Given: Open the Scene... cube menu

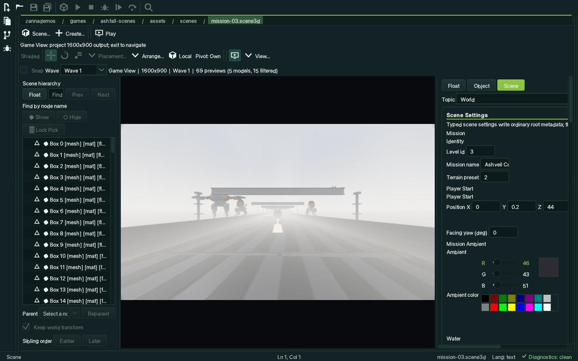Looking at the screenshot, I should coord(36,33).
